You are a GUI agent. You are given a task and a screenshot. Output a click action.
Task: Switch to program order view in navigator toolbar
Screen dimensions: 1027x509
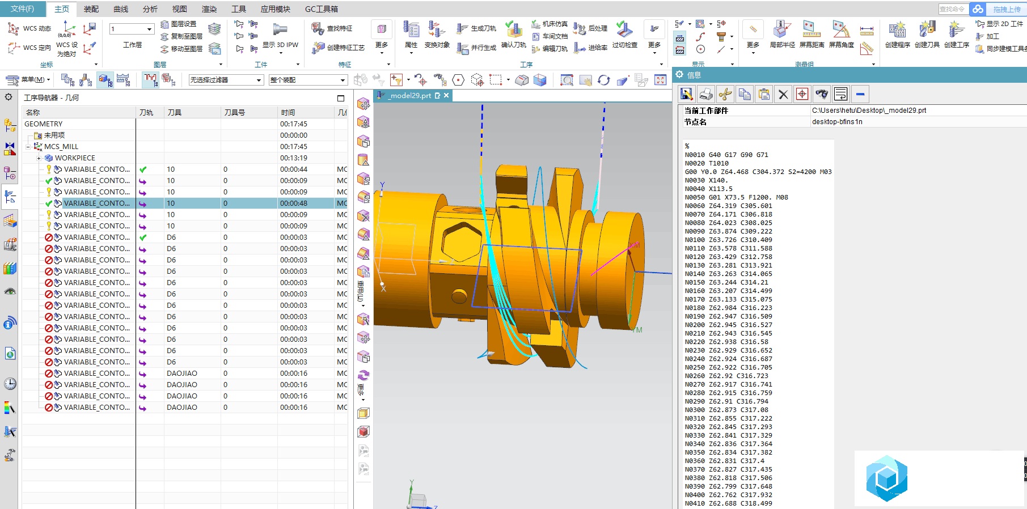68,80
